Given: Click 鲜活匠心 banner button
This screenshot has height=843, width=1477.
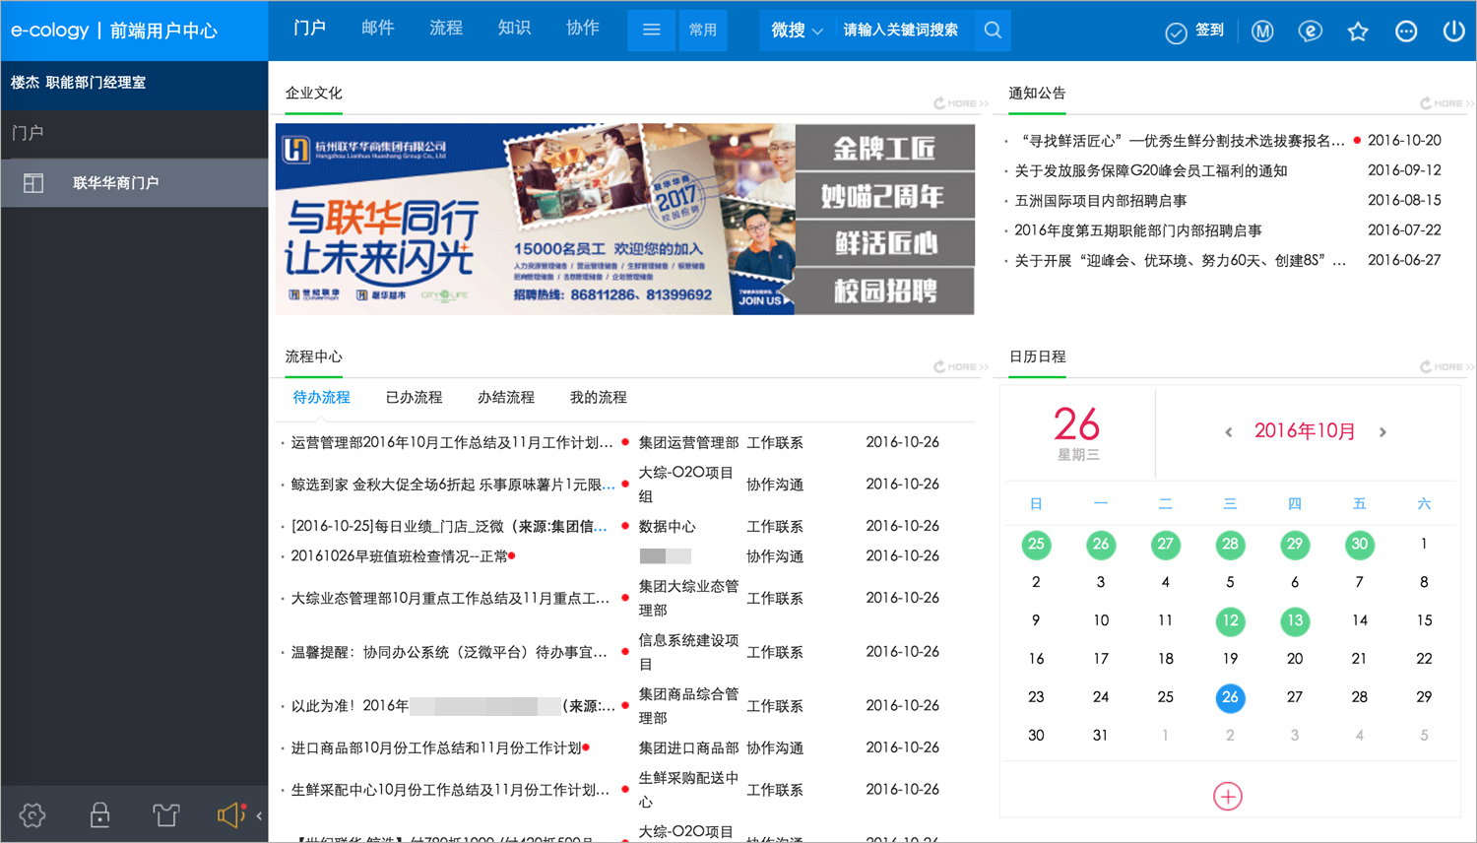Looking at the screenshot, I should (x=884, y=243).
